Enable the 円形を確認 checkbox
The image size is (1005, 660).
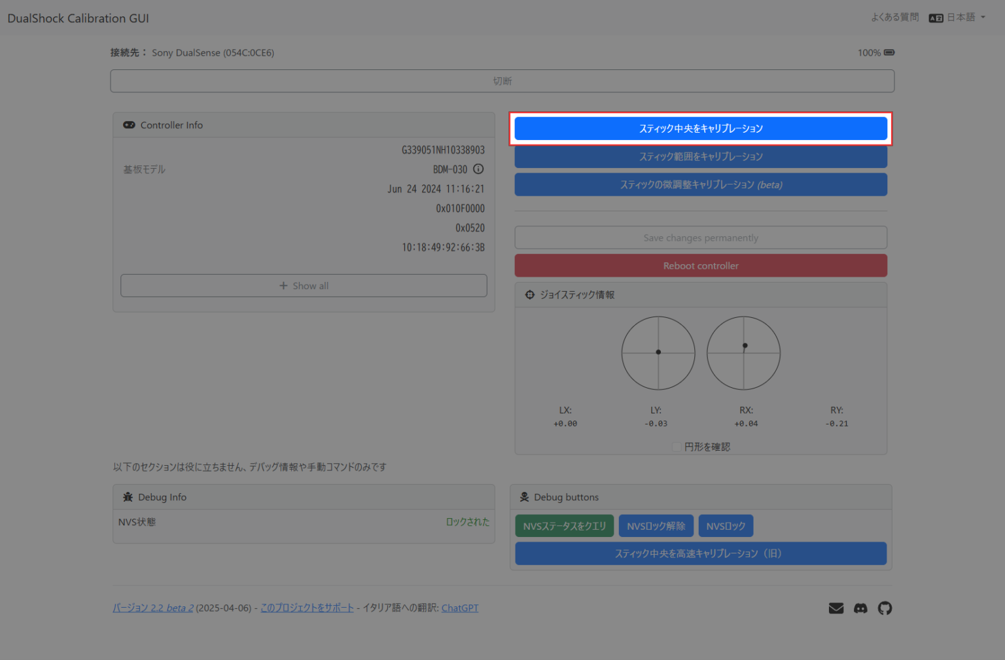(677, 446)
